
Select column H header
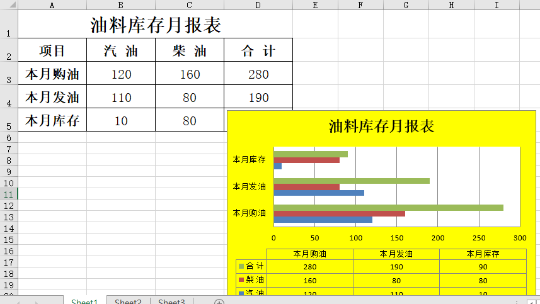(x=452, y=5)
